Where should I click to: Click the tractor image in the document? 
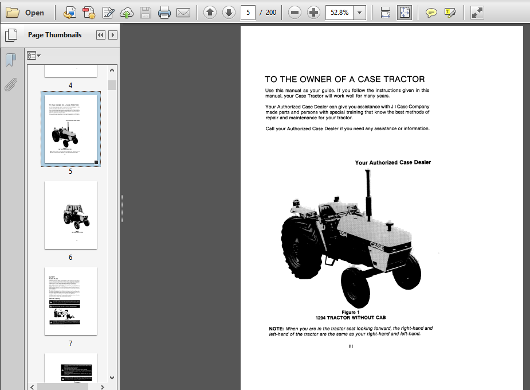(351, 239)
